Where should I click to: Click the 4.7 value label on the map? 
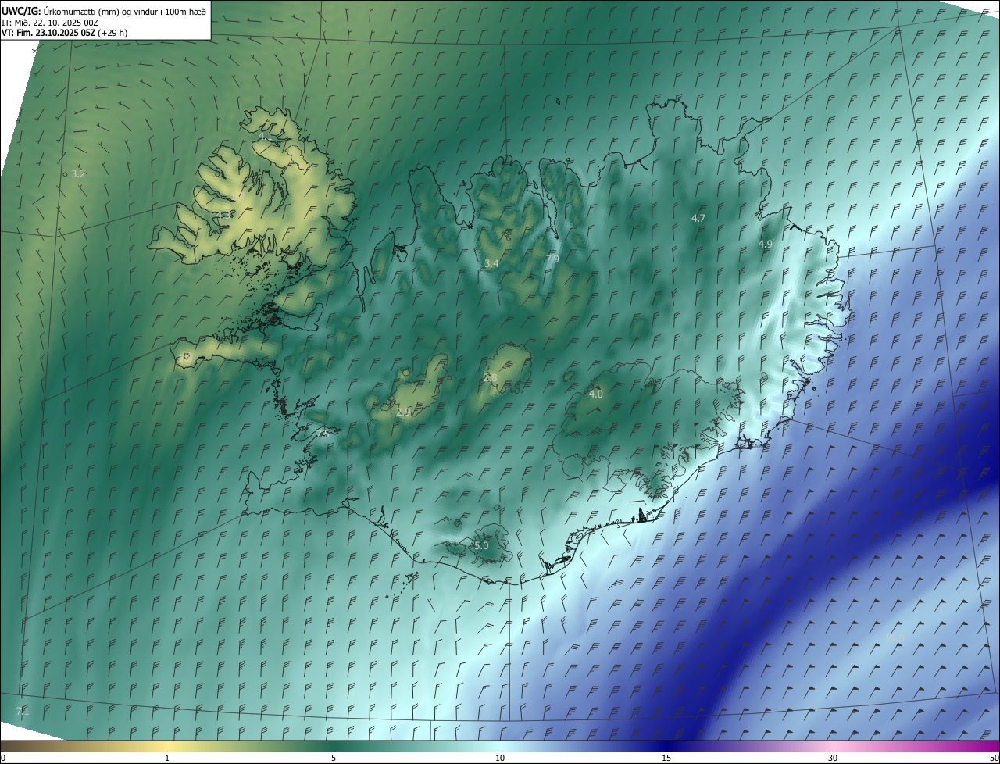698,218
